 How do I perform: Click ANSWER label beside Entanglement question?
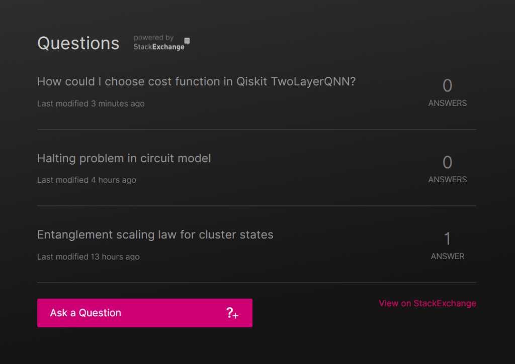click(x=447, y=256)
